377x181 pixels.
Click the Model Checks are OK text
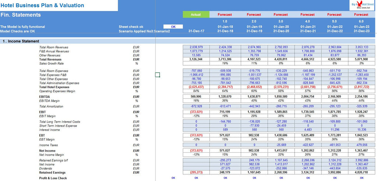pos(18,31)
